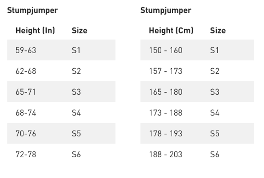Select the 150 - 160 cm cell
264x178 pixels.
pos(165,50)
